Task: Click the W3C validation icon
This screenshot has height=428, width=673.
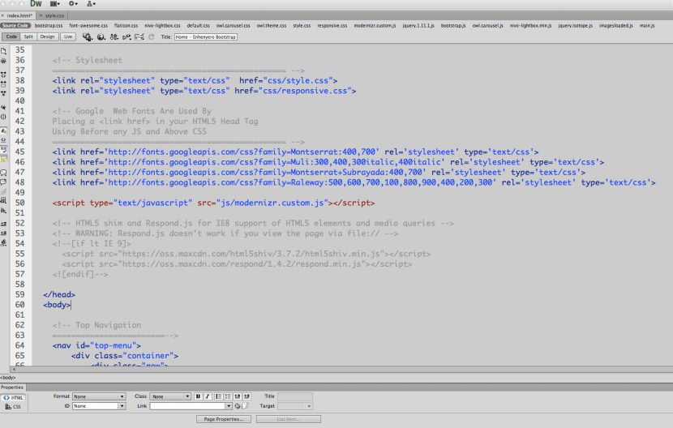Action: tap(126, 37)
